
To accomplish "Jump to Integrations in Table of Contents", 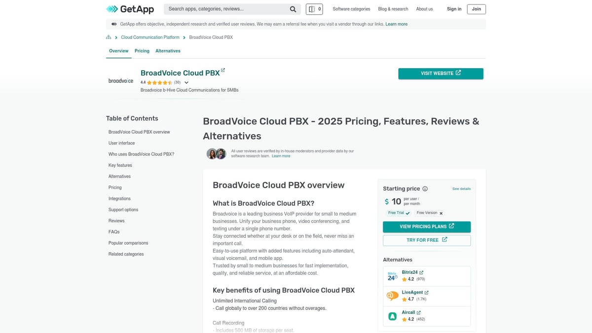I will 119,199.
